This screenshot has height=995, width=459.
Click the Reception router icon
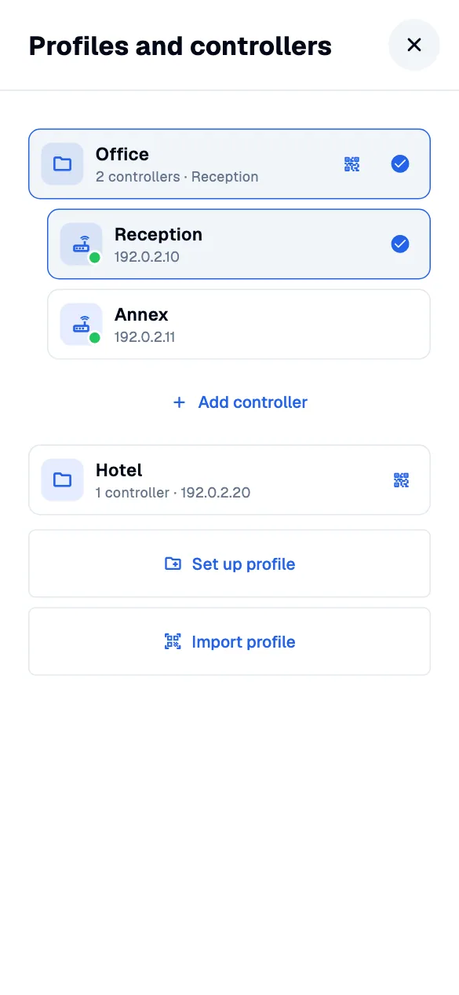coord(82,244)
